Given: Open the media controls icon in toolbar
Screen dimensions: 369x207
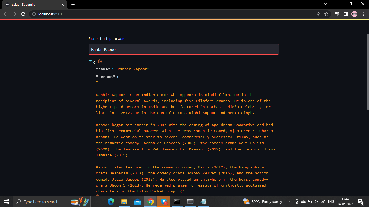Looking at the screenshot, I should point(337,14).
